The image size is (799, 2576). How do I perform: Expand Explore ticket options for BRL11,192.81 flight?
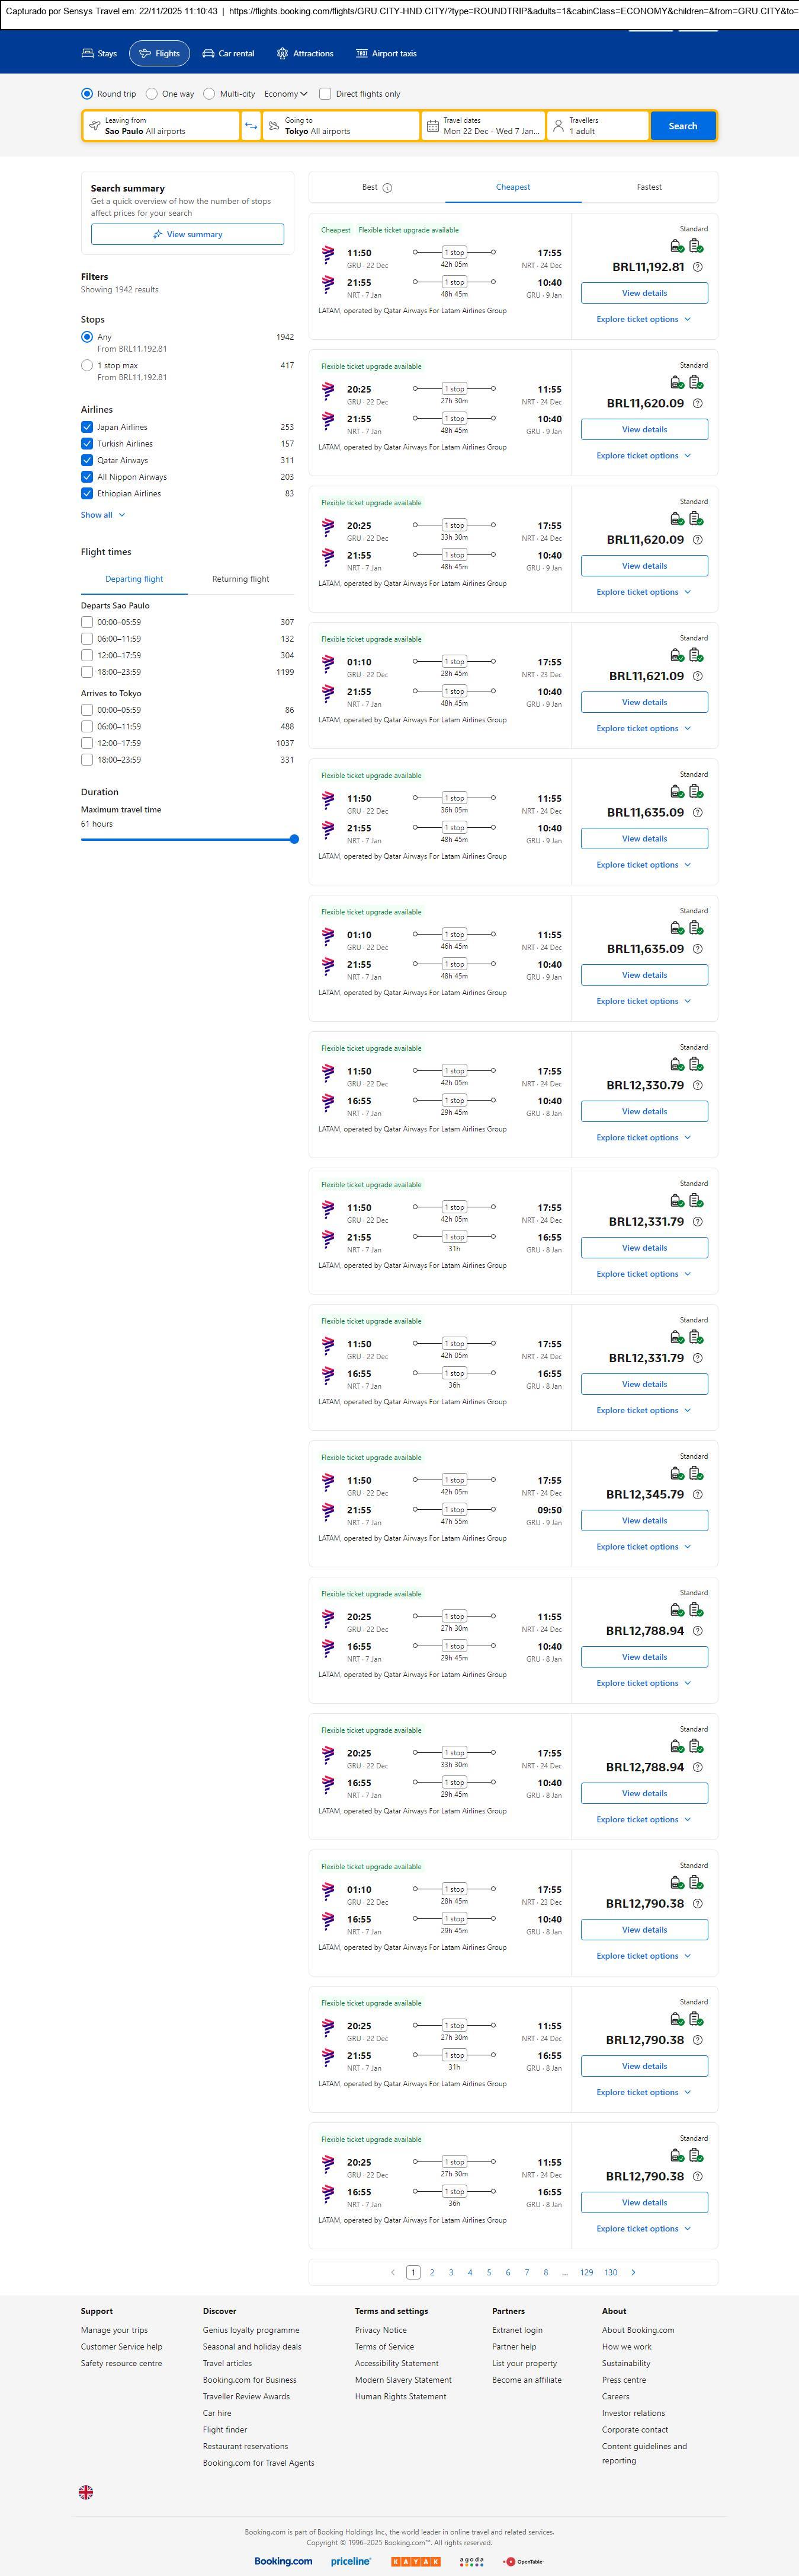[x=643, y=320]
